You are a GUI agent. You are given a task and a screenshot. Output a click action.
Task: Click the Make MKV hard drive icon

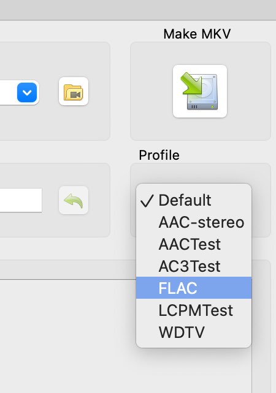point(200,91)
